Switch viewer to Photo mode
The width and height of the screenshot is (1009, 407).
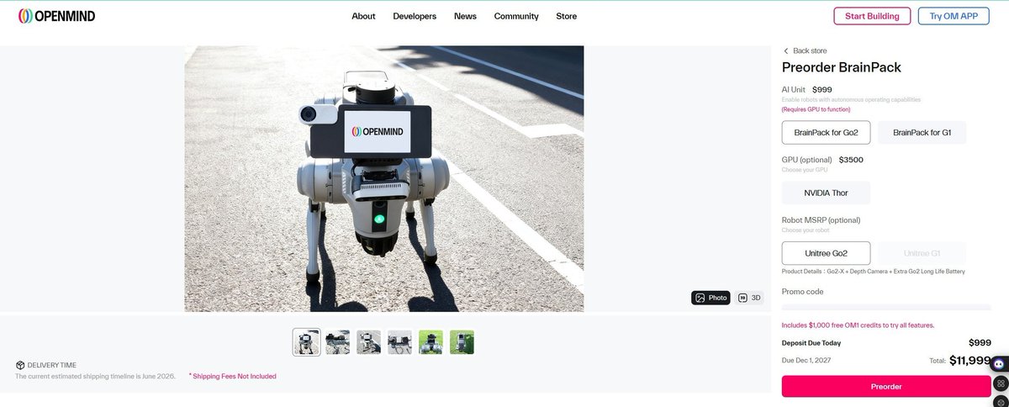point(711,298)
